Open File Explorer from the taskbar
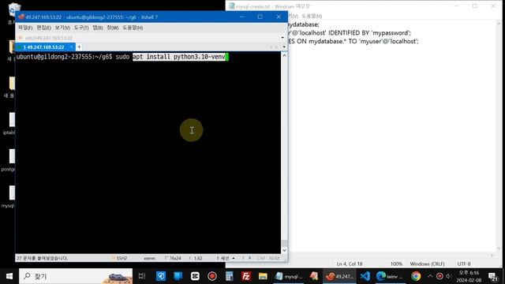Viewport: 505px width, 284px height. click(x=263, y=276)
